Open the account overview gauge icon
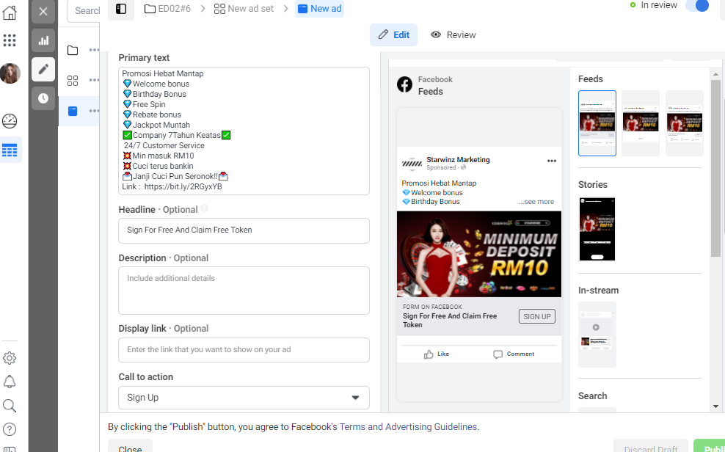Screen dimensions: 725x452 [10, 121]
